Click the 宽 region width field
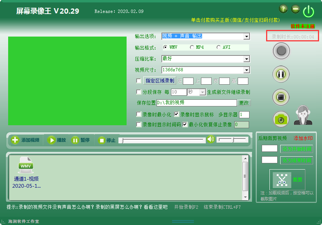 [x=224, y=81]
